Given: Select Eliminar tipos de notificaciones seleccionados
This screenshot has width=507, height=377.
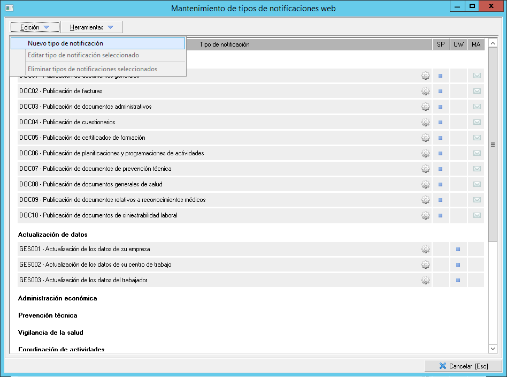Looking at the screenshot, I should pyautogui.click(x=93, y=69).
